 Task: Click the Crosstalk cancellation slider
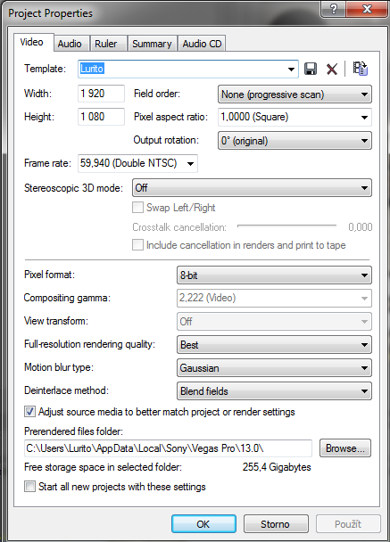286,226
